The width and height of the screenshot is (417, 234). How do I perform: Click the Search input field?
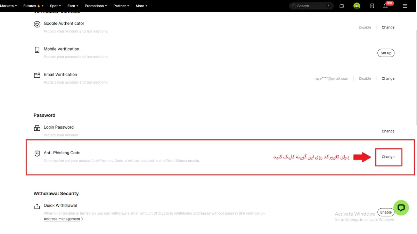(311, 6)
